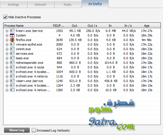Expand the vsserv.exe /service row
This screenshot has height=135, width=163.
7,81
